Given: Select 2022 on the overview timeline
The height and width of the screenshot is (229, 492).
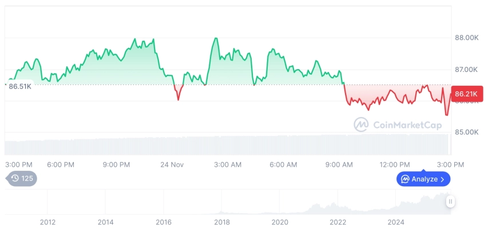Looking at the screenshot, I should [338, 222].
